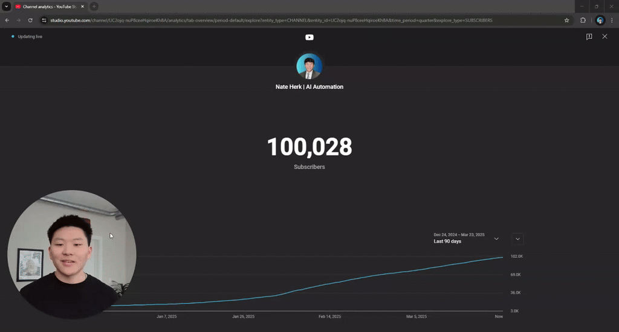Close the live subscriber count view
This screenshot has height=332, width=619.
(x=604, y=36)
